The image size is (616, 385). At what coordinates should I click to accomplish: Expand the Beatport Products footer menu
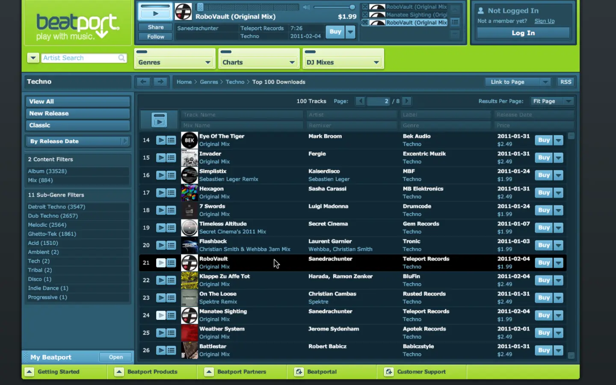[119, 372]
